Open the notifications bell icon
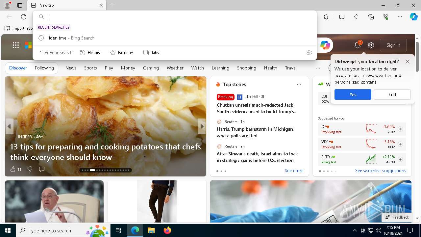 click(x=358, y=45)
